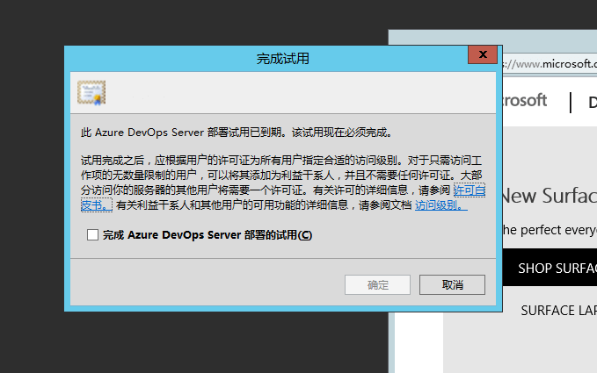Close the 完成试用 dialog with red X
The height and width of the screenshot is (373, 597).
pyautogui.click(x=482, y=55)
